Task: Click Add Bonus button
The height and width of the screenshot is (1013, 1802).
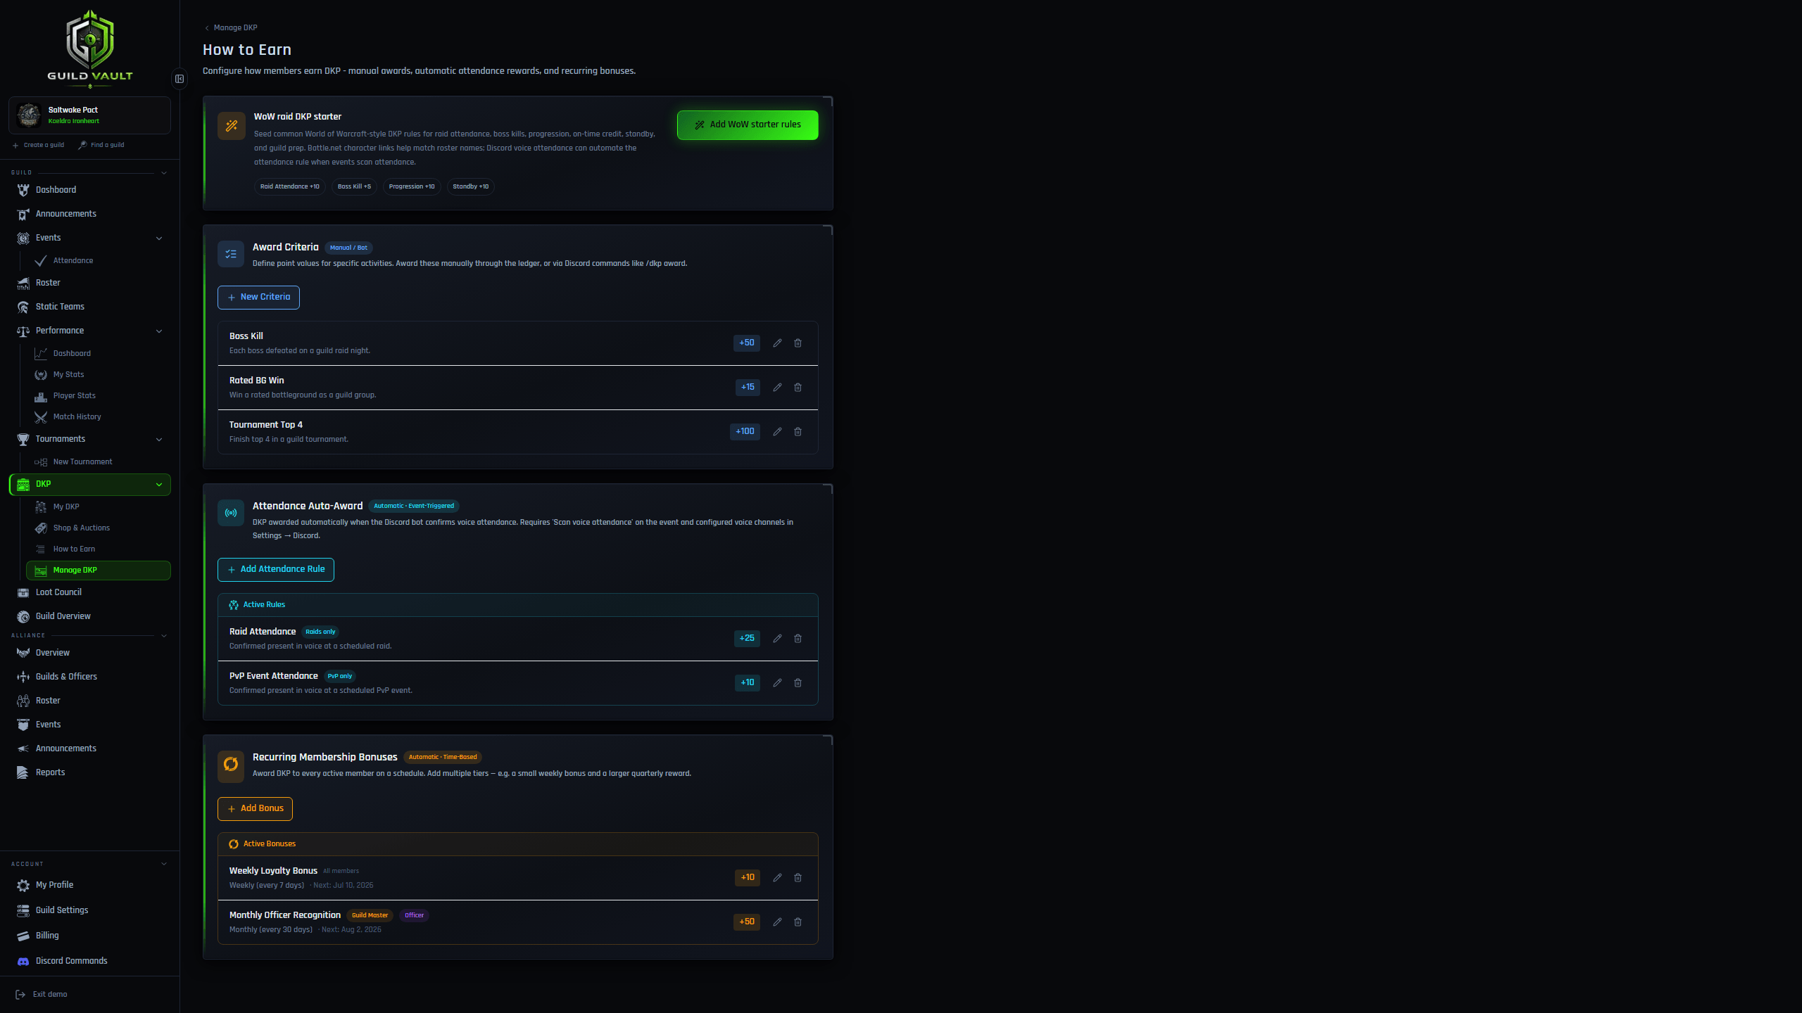Action: (x=255, y=809)
